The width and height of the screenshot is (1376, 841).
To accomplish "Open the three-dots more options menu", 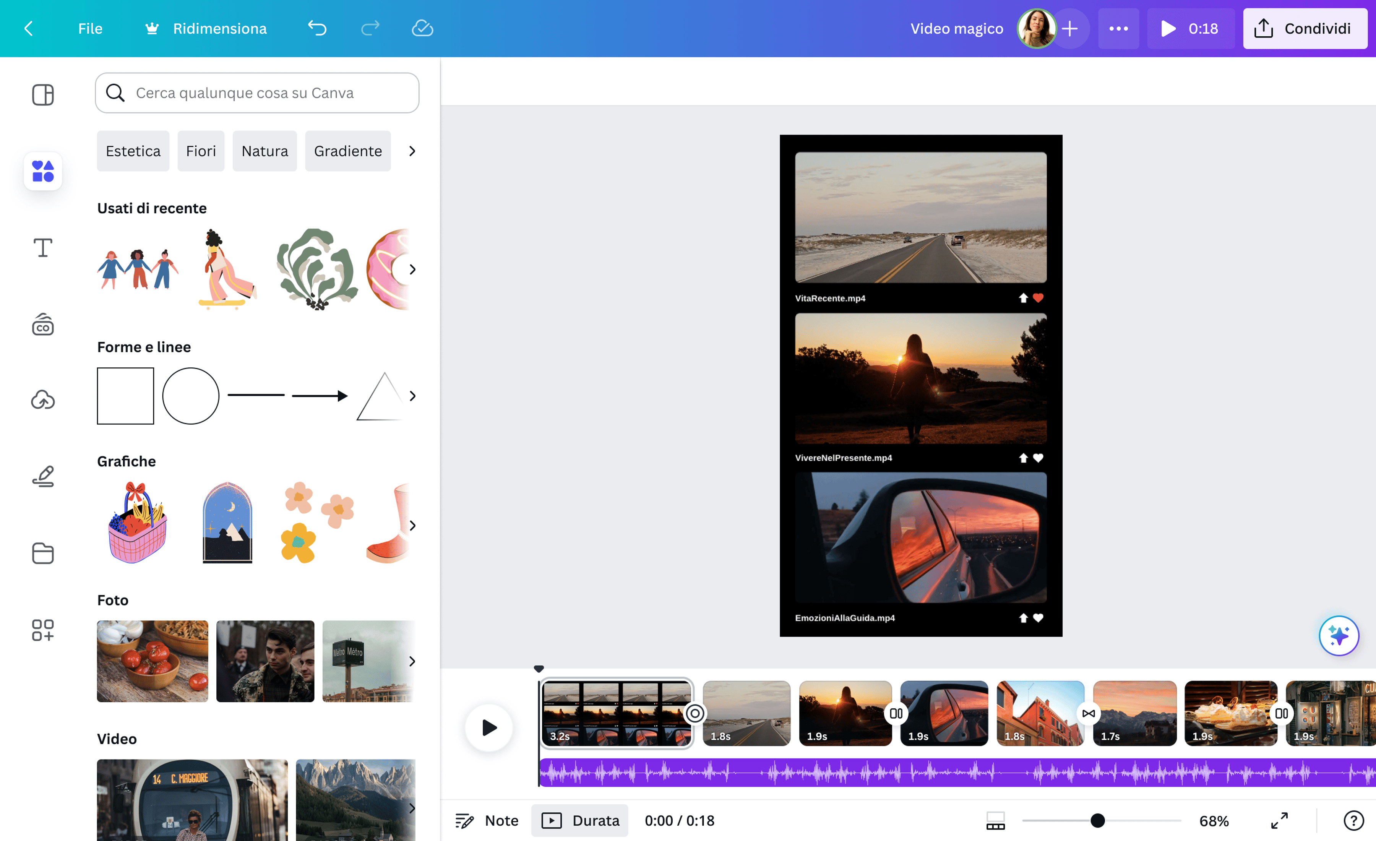I will [1118, 29].
